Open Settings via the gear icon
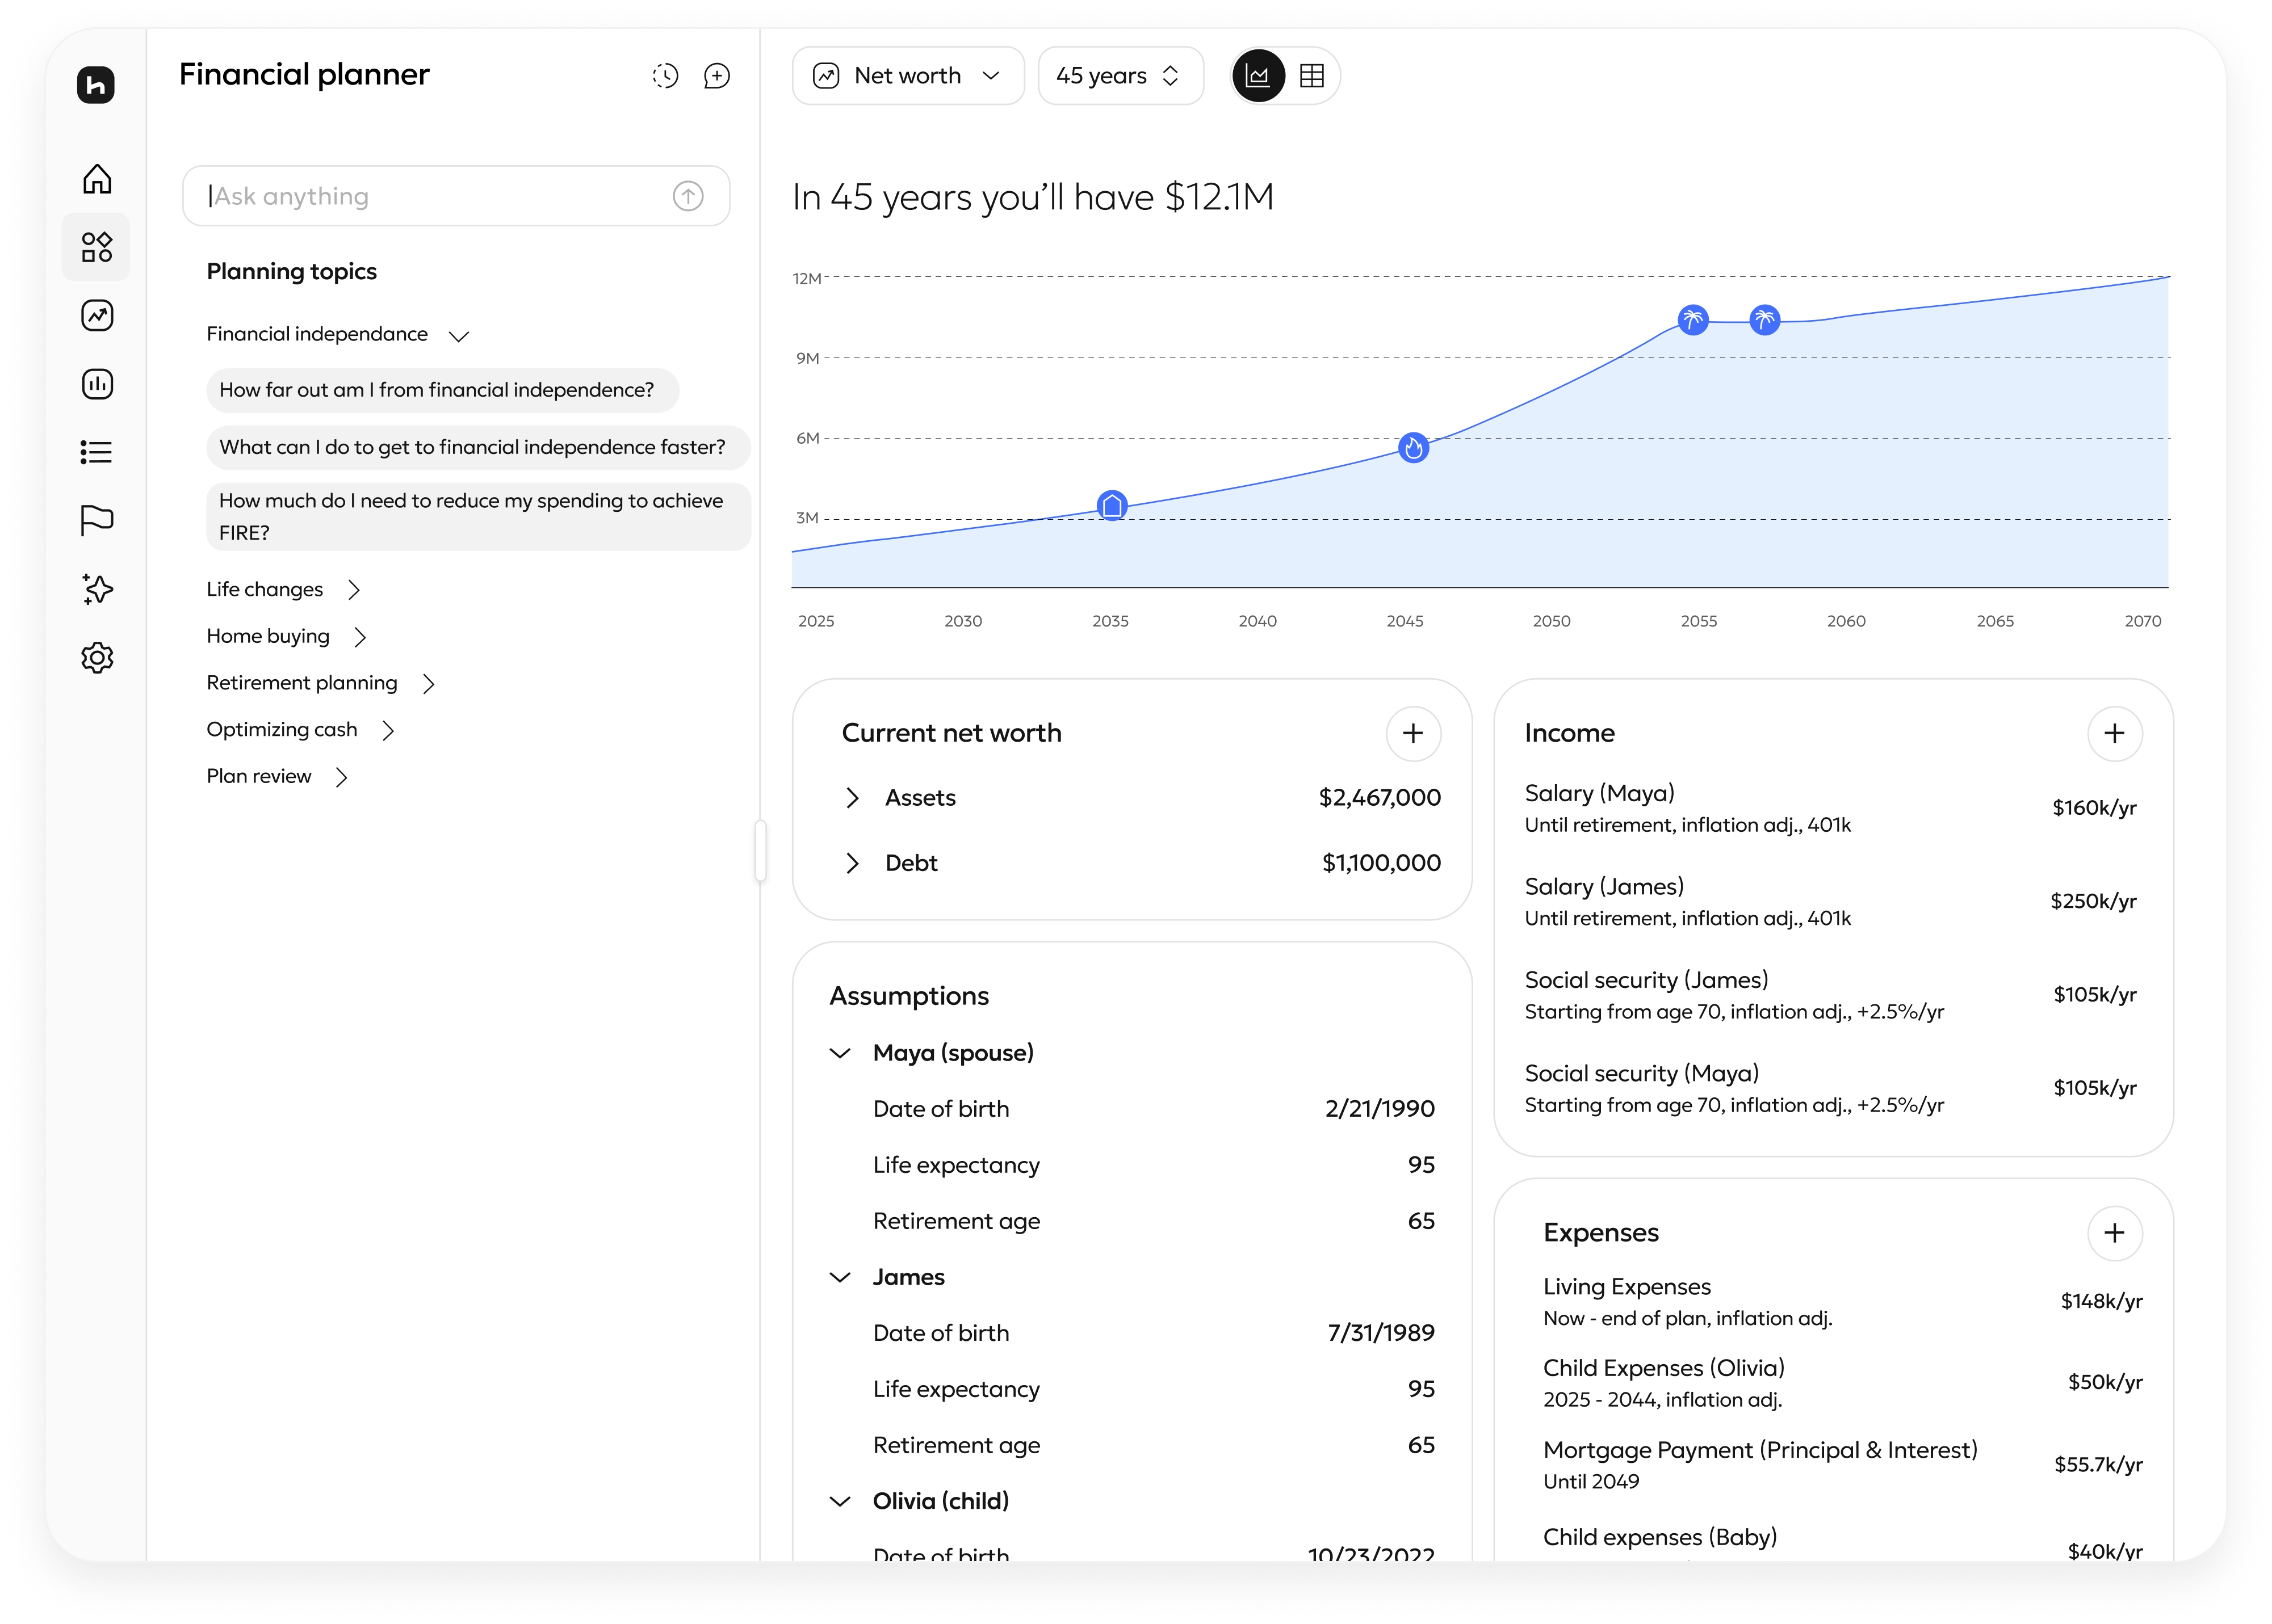 (96, 657)
